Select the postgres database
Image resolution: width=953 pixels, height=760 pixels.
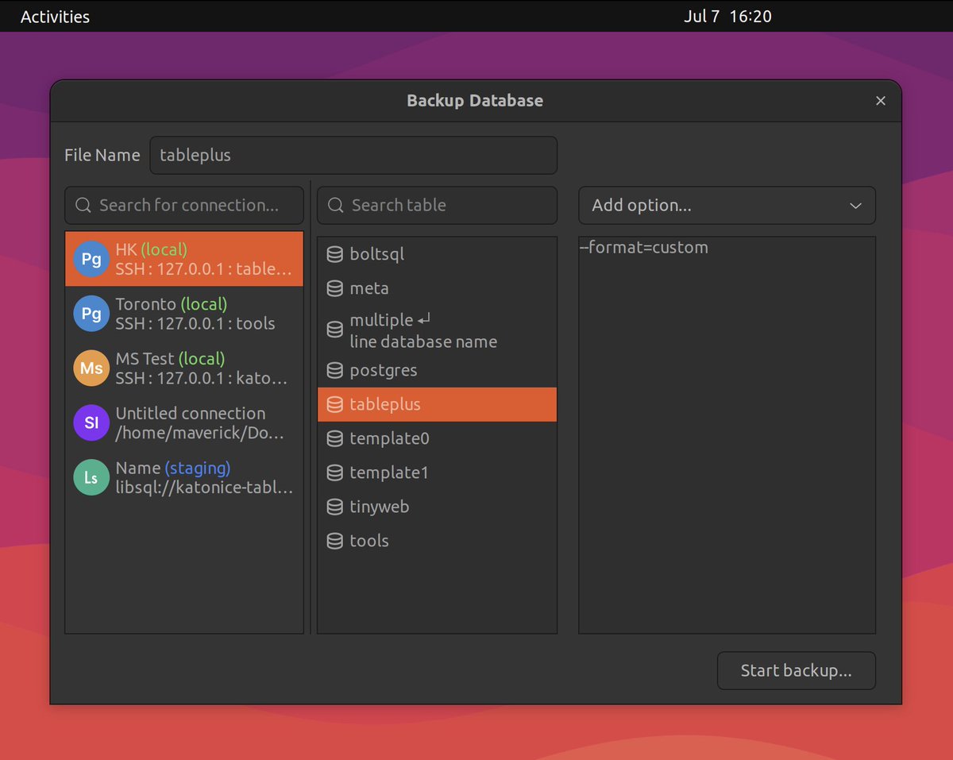pos(437,370)
